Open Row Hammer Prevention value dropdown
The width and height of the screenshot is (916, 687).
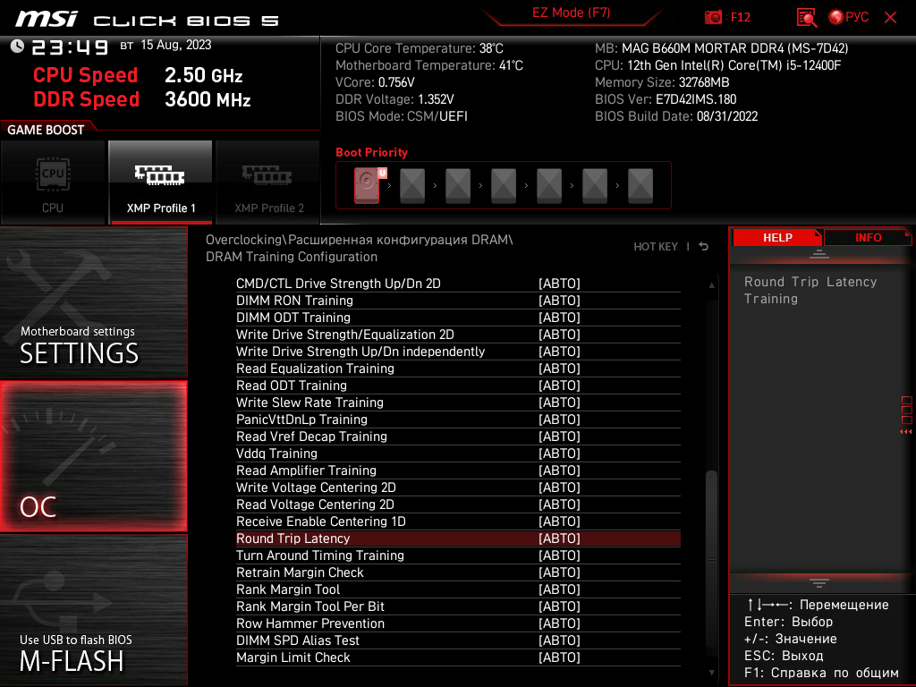[559, 623]
